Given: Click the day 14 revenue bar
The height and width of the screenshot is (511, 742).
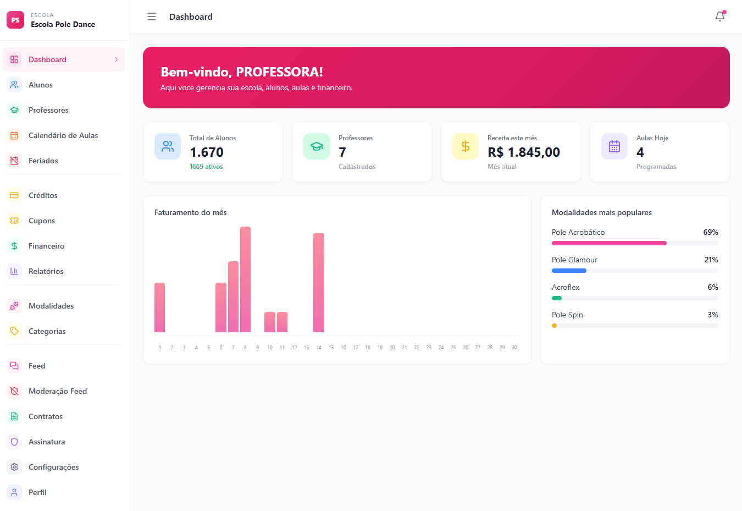Looking at the screenshot, I should [319, 283].
